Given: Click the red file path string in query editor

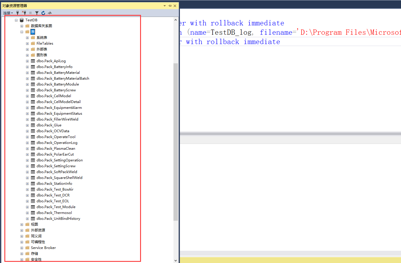Looking at the screenshot, I should click(349, 32).
